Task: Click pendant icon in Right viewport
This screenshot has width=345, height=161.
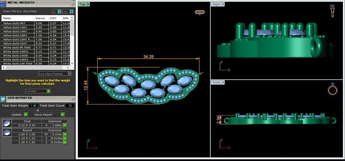Action: pyautogui.click(x=332, y=11)
